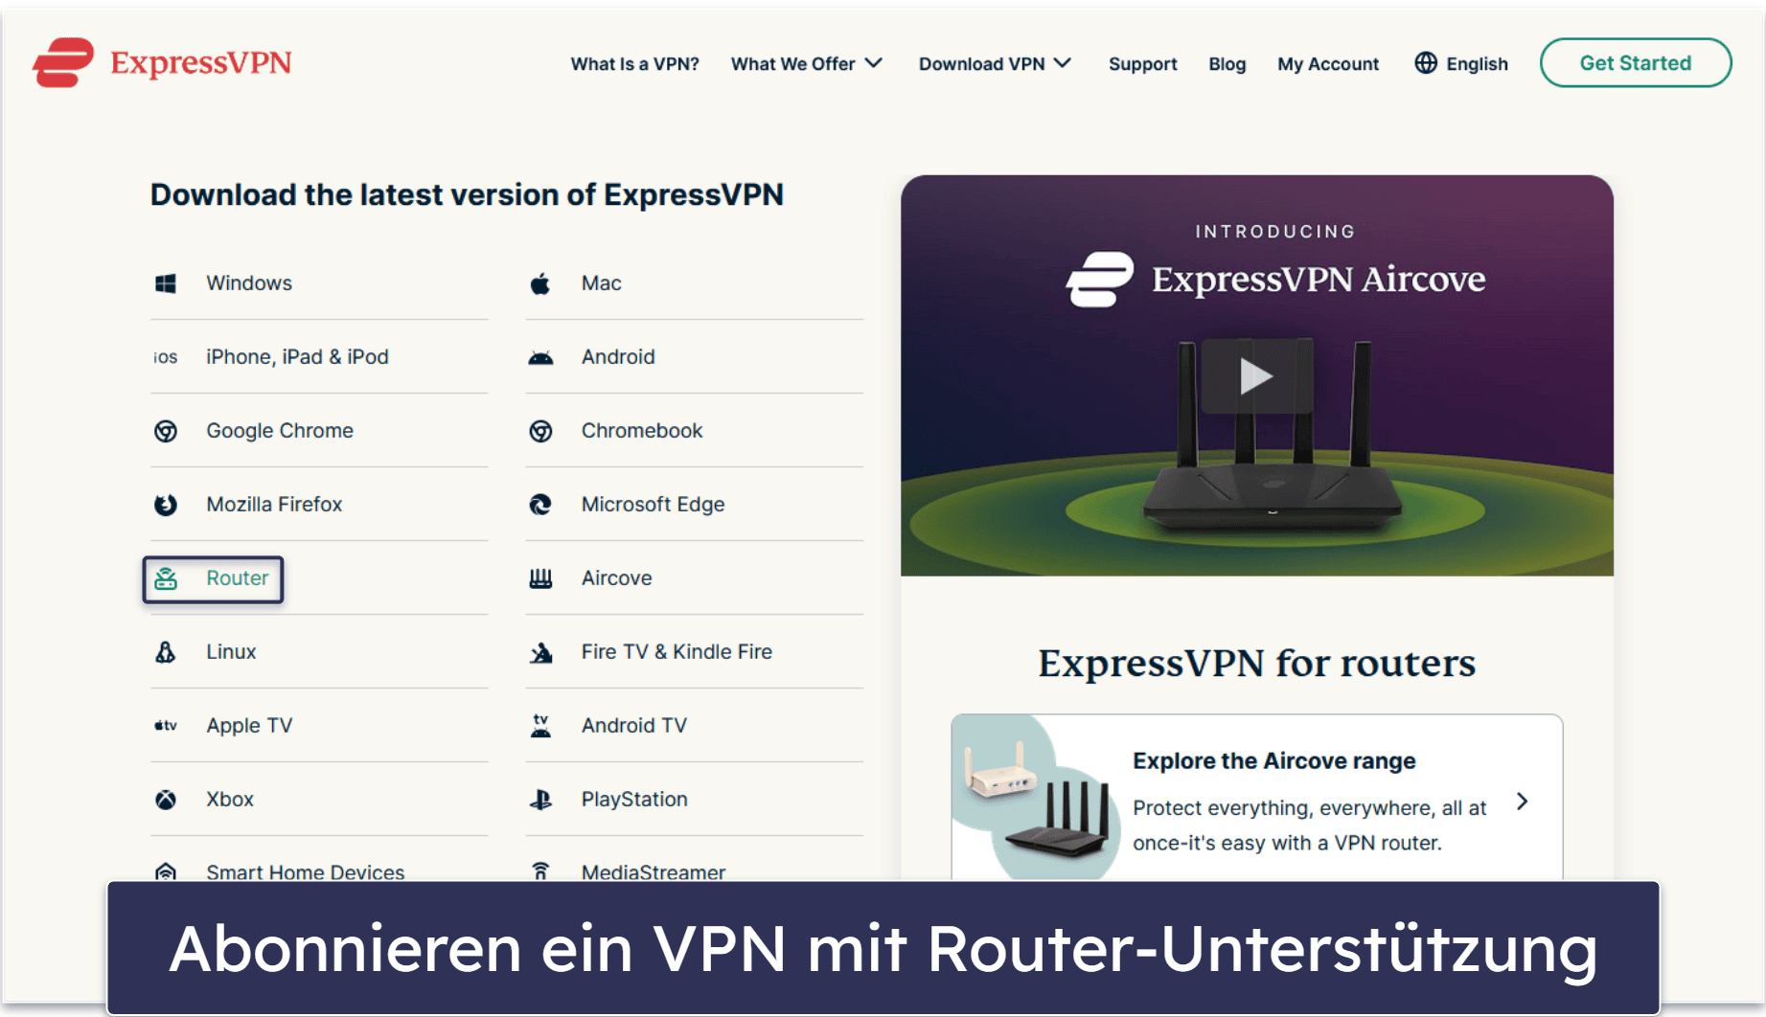Expand the Download VPN menu
Viewport: 1766px width, 1017px height.
click(x=995, y=64)
